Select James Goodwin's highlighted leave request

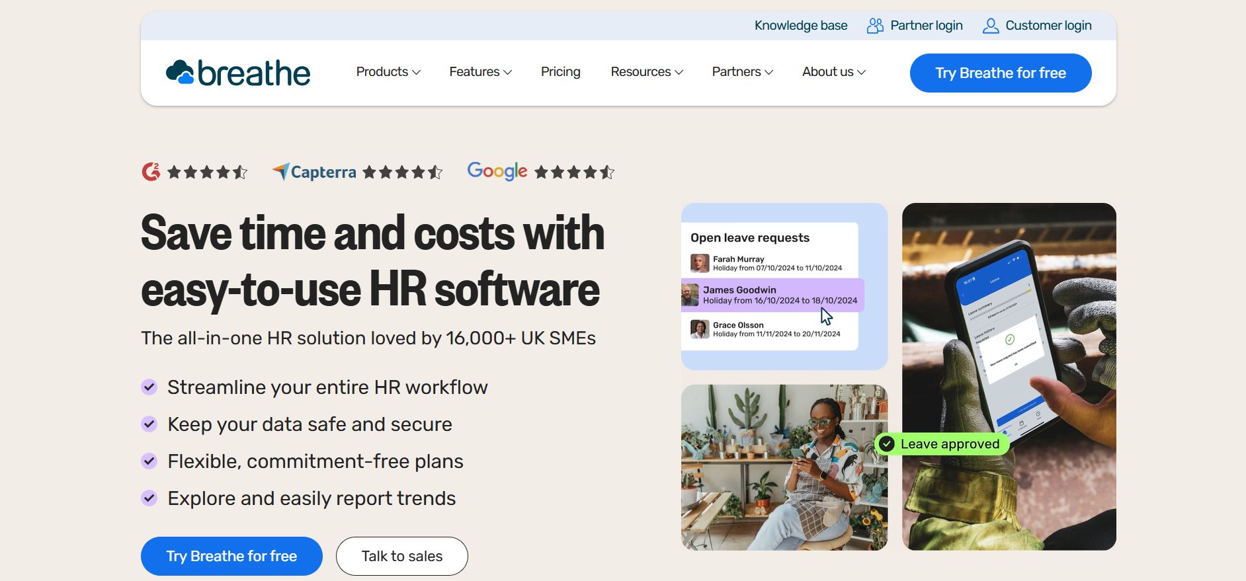point(772,295)
